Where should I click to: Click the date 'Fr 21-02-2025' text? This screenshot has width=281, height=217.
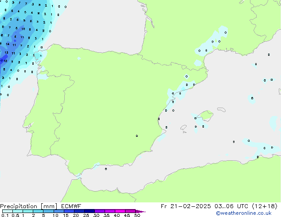[186, 206]
